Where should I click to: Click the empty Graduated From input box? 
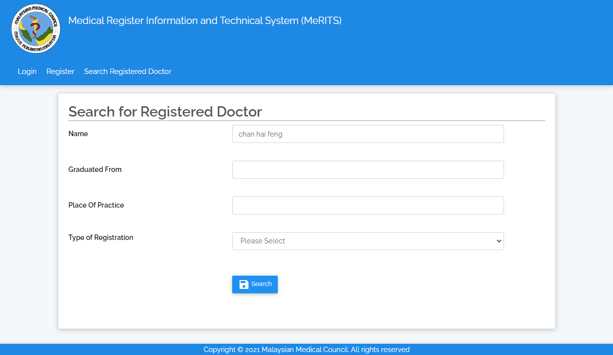click(x=368, y=169)
